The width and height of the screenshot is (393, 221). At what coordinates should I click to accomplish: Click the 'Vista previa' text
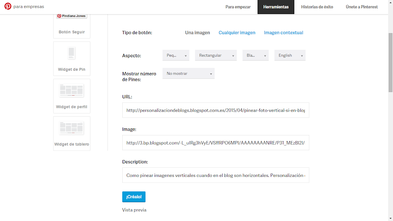[x=134, y=210]
